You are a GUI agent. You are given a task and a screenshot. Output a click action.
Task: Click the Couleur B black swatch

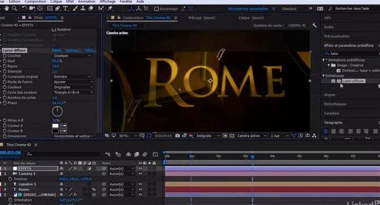click(55, 131)
